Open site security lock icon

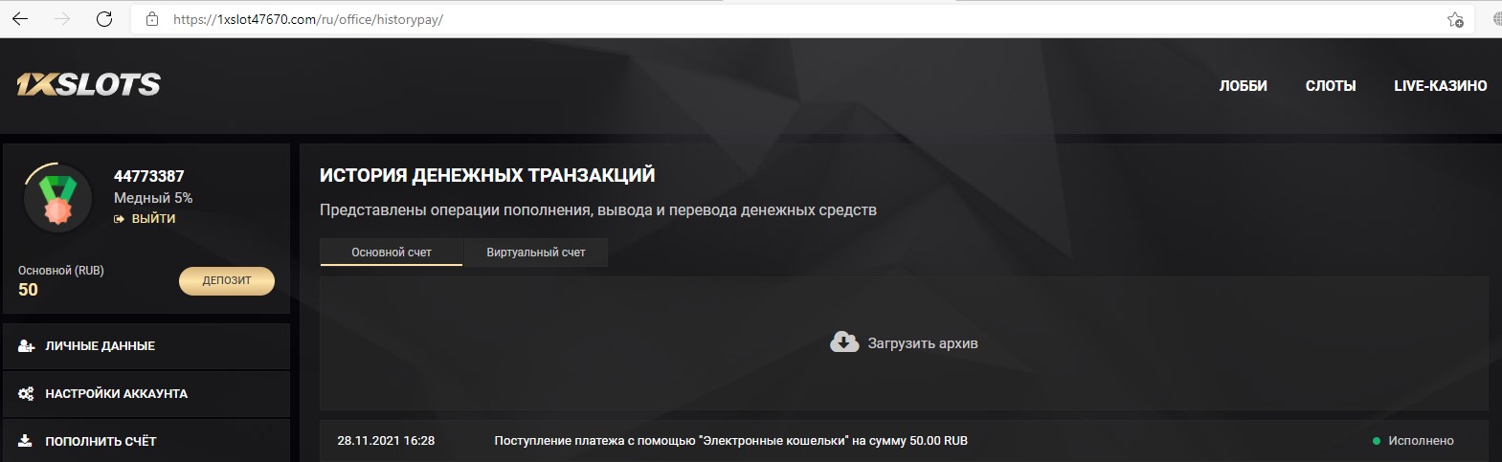[152, 19]
